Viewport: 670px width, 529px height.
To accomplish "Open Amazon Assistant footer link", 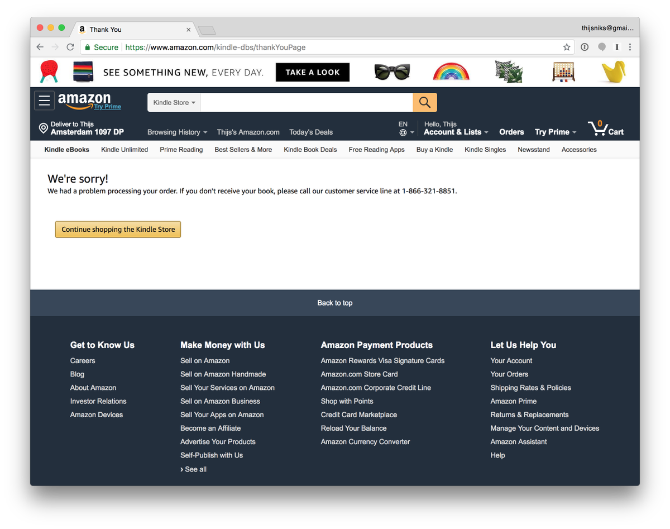I will [x=519, y=442].
